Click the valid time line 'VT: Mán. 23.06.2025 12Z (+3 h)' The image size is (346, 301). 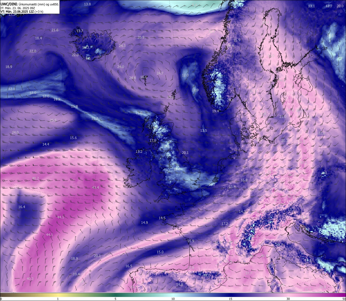click(22, 12)
